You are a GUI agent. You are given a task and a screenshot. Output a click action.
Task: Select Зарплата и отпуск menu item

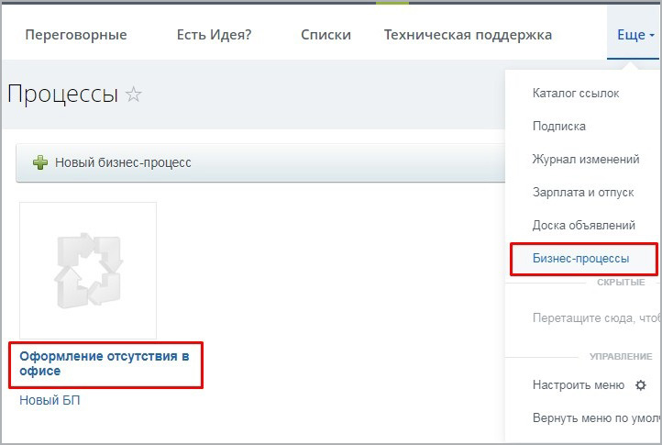[583, 192]
